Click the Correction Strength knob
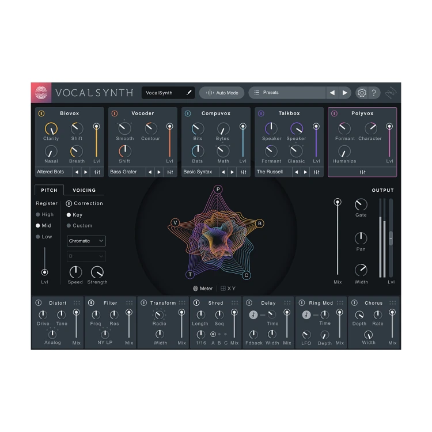432x432 pixels. pos(97,272)
